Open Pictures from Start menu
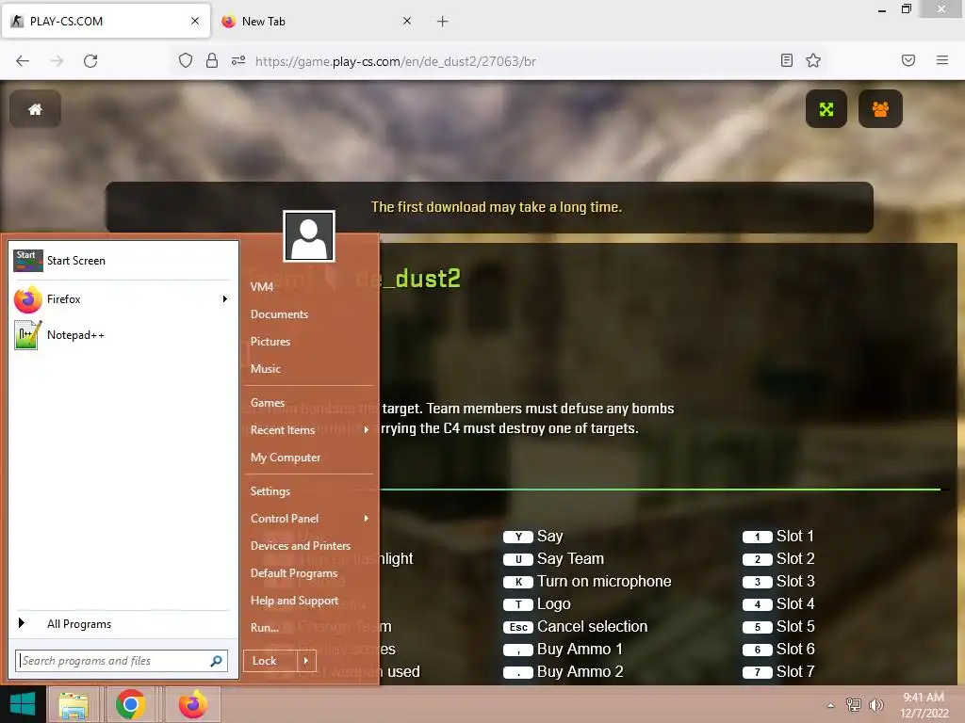Viewport: 965px width, 723px height. [270, 341]
